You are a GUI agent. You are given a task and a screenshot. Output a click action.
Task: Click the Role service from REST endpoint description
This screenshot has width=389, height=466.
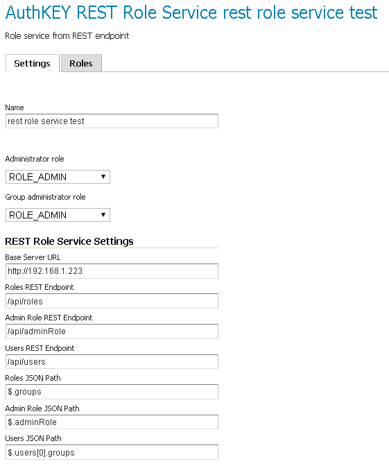(x=67, y=36)
